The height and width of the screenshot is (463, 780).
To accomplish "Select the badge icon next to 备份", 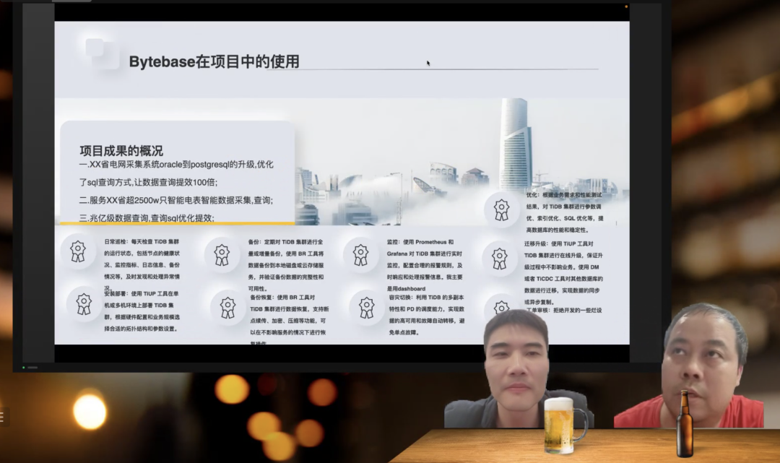I will pyautogui.click(x=222, y=255).
